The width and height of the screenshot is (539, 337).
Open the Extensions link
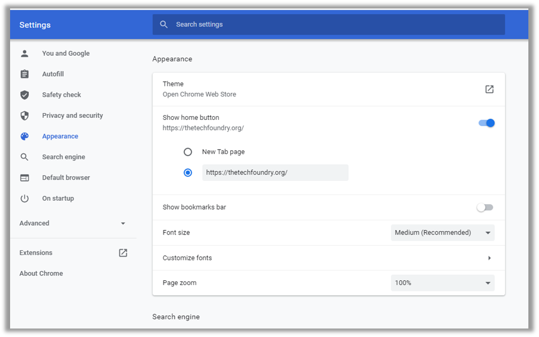[36, 253]
